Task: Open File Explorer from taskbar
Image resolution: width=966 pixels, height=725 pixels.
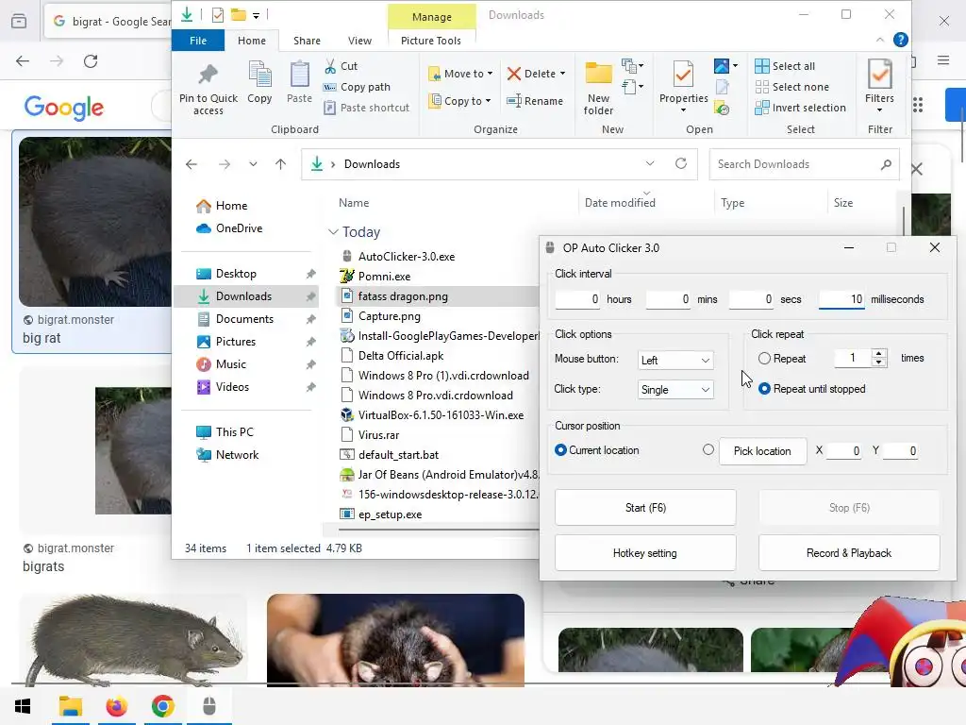Action: (x=70, y=706)
